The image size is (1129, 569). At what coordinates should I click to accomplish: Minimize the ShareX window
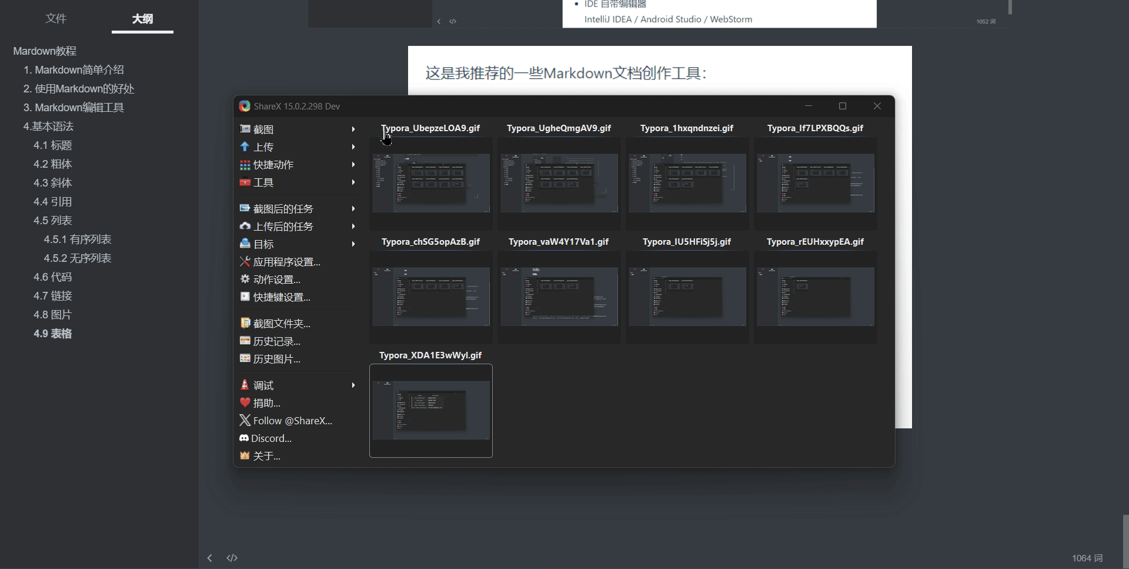point(809,106)
